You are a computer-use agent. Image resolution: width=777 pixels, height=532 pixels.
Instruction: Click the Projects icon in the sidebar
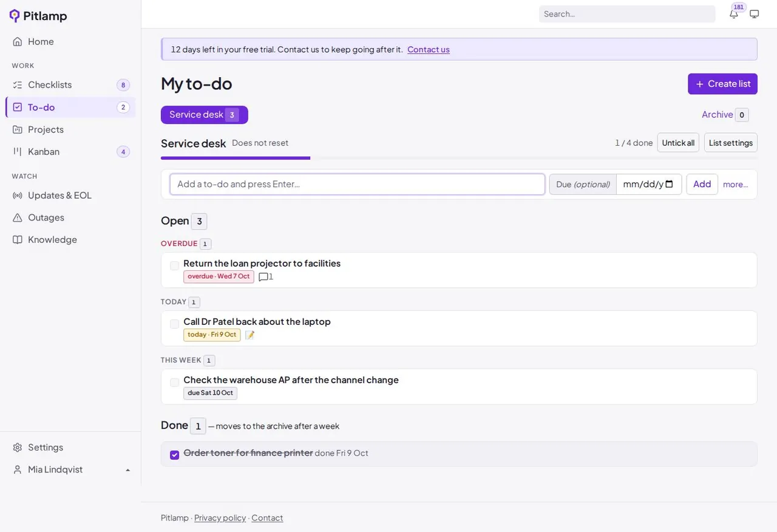tap(18, 129)
